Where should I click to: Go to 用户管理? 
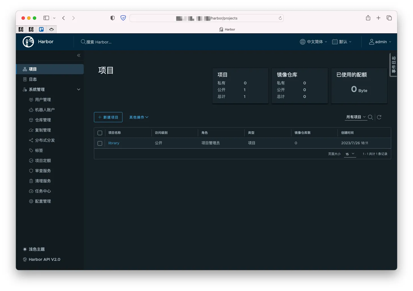point(43,100)
